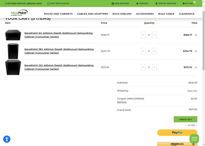This screenshot has width=205, height=146.
Task: Open the accessibility options widget
Action: point(7,139)
